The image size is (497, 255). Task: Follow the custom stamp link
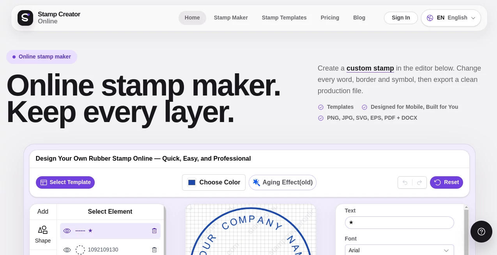[370, 68]
